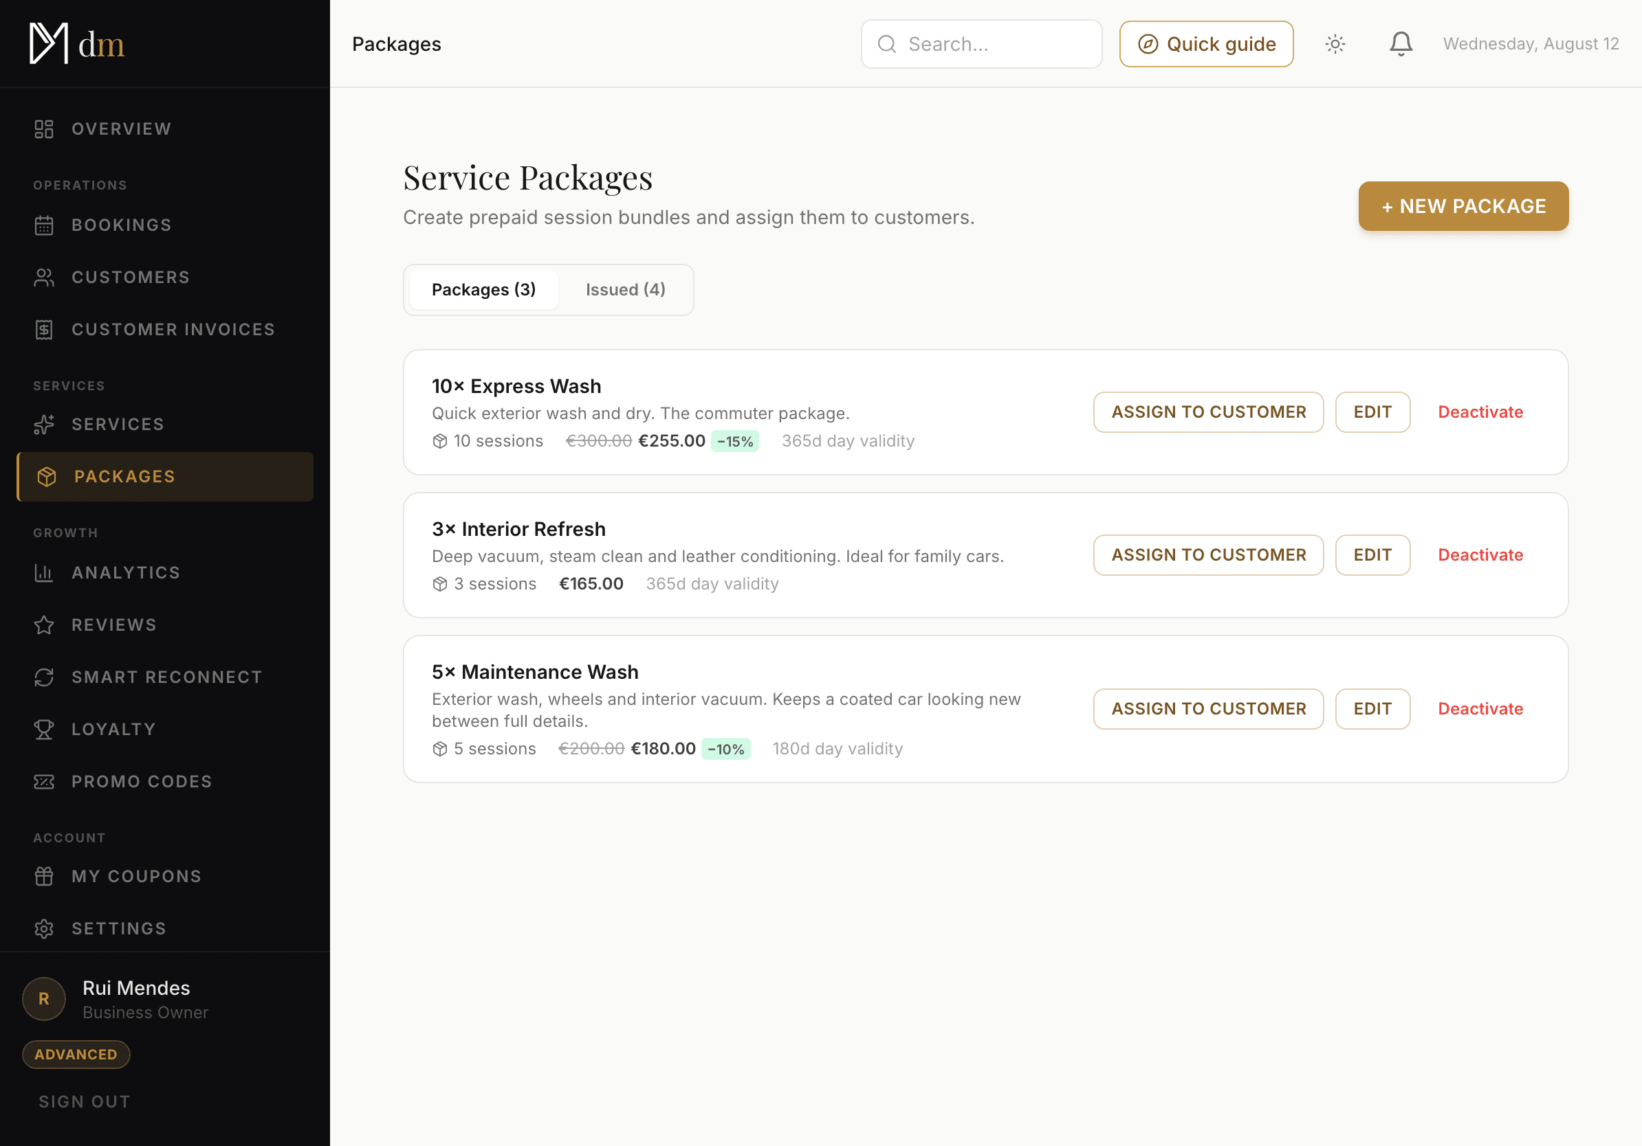
Task: Click the Customer Invoices receipt icon
Action: (44, 329)
